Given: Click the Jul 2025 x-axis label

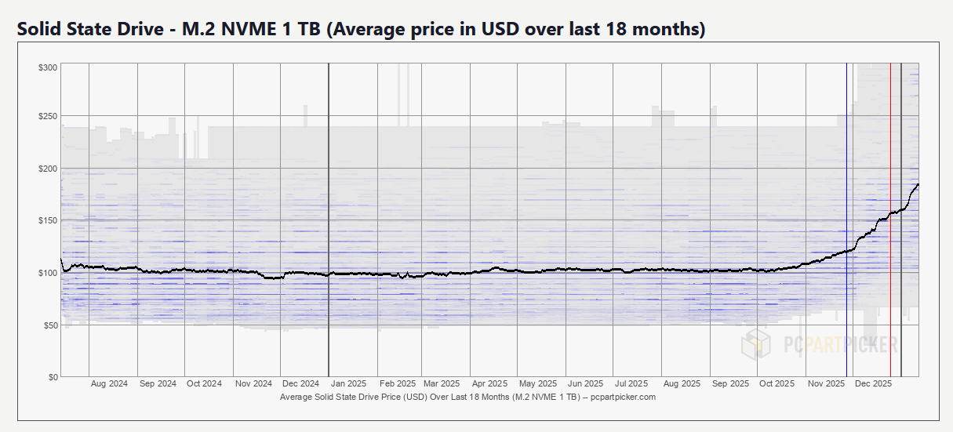Looking at the screenshot, I should pos(631,384).
